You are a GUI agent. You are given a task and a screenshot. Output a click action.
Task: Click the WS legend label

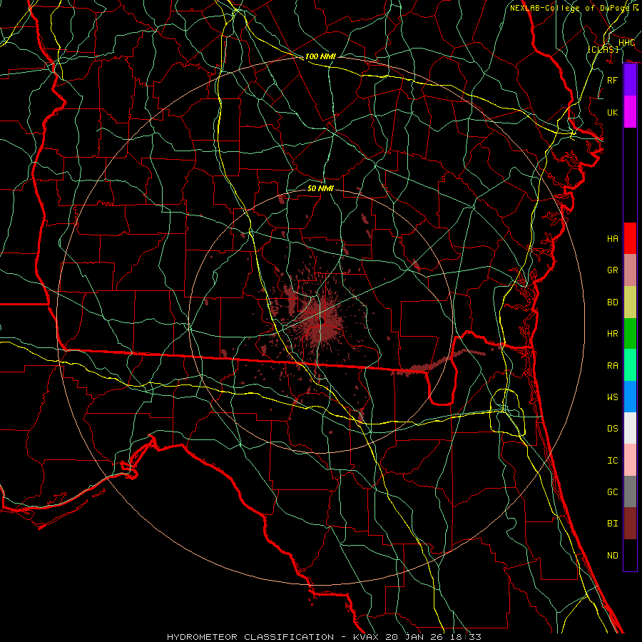point(613,397)
